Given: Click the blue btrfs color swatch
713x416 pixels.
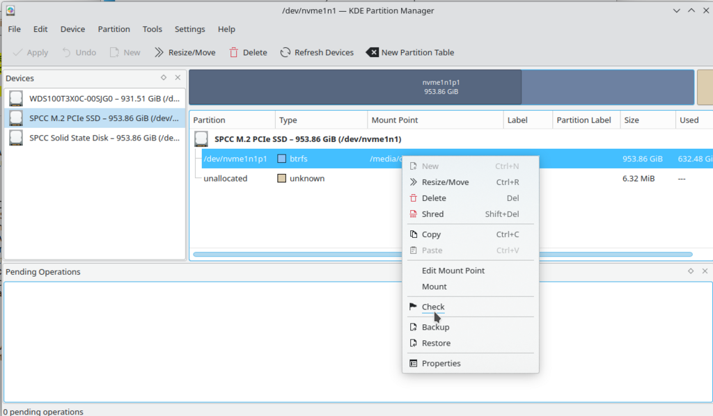Looking at the screenshot, I should 282,159.
